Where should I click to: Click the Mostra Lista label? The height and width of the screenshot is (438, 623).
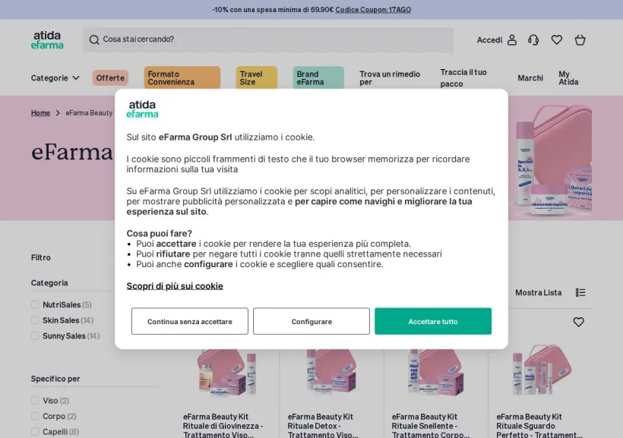coord(539,293)
